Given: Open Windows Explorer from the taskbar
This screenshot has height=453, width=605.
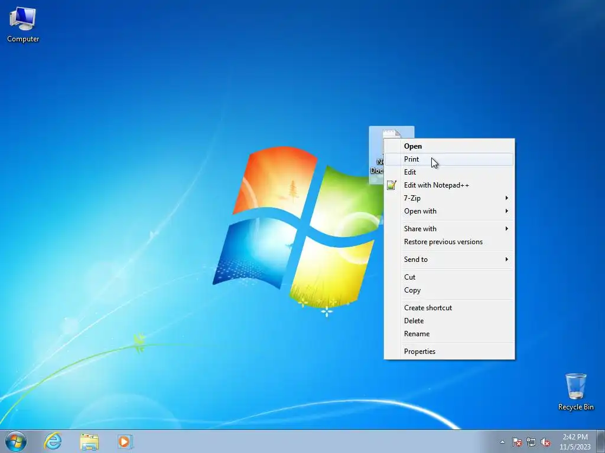Looking at the screenshot, I should (x=89, y=441).
